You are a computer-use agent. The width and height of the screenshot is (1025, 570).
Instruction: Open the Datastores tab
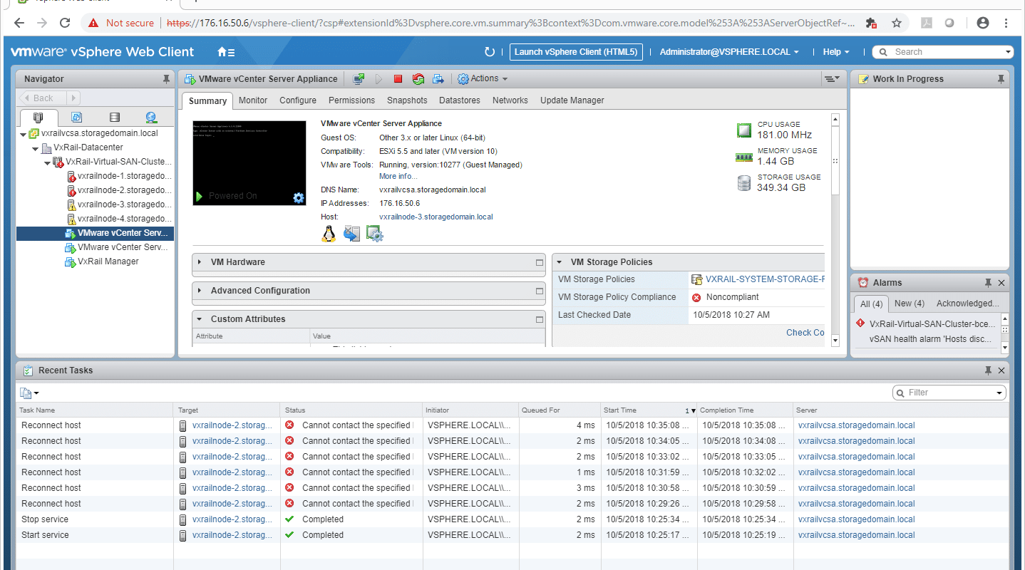(460, 100)
